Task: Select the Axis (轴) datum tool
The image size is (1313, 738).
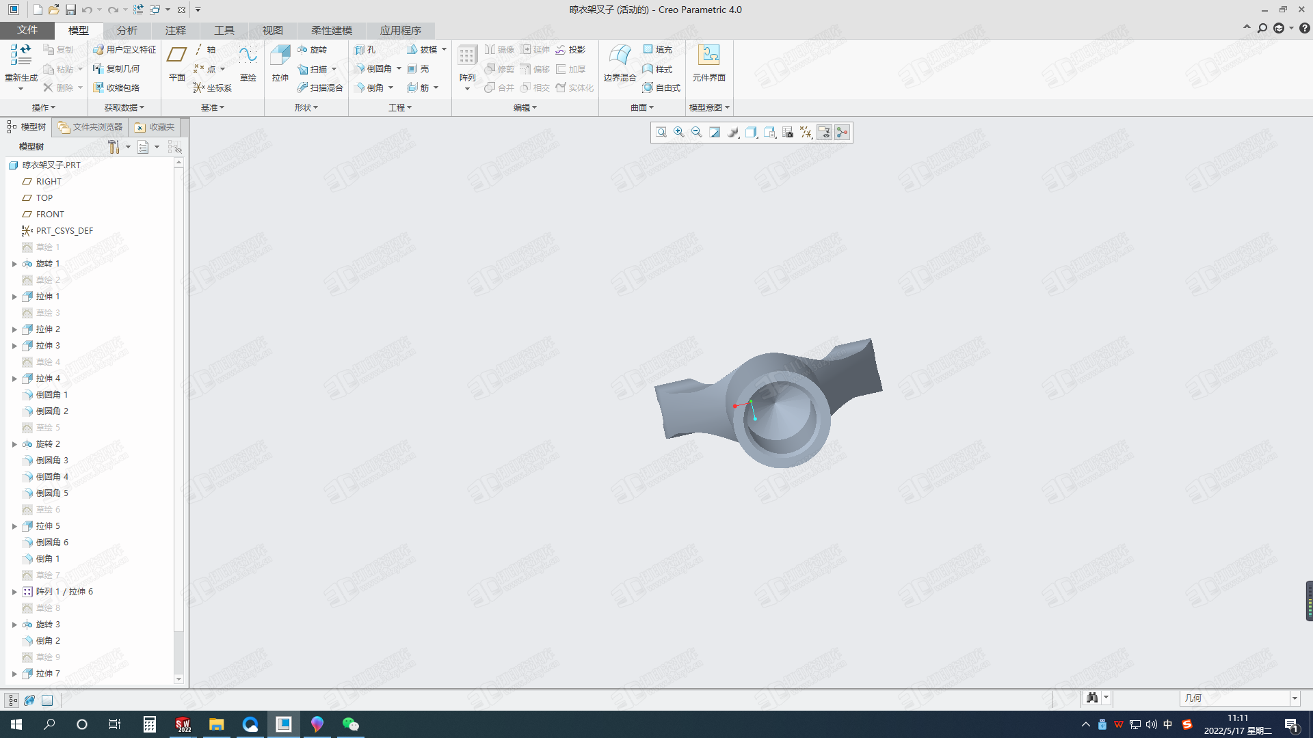Action: 205,49
